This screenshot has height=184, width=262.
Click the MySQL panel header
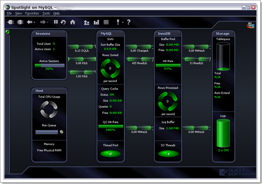[x=110, y=34]
